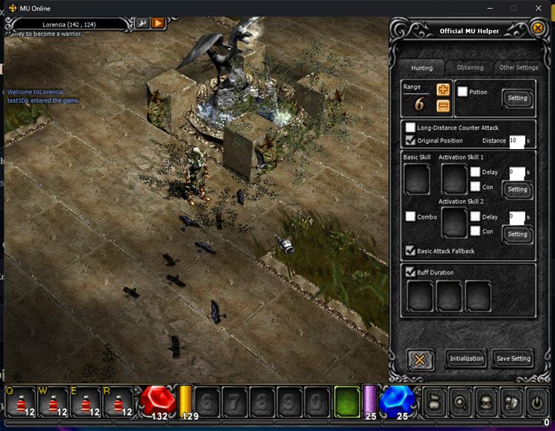Viewport: 555px width, 431px height.
Task: Click the power icon in the bottom bar
Action: coord(537,403)
